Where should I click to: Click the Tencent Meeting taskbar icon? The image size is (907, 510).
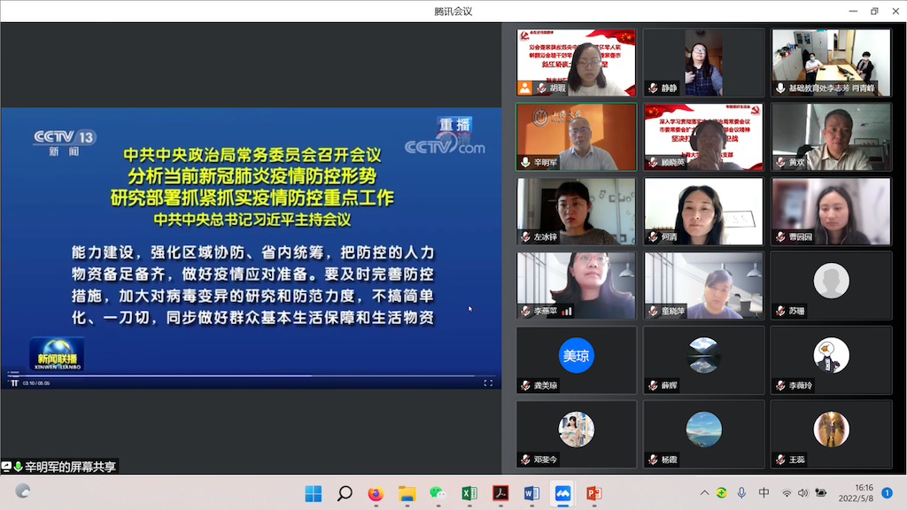tap(562, 493)
